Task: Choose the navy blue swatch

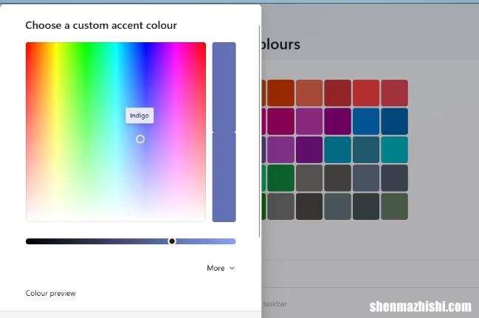Action: [x=394, y=121]
